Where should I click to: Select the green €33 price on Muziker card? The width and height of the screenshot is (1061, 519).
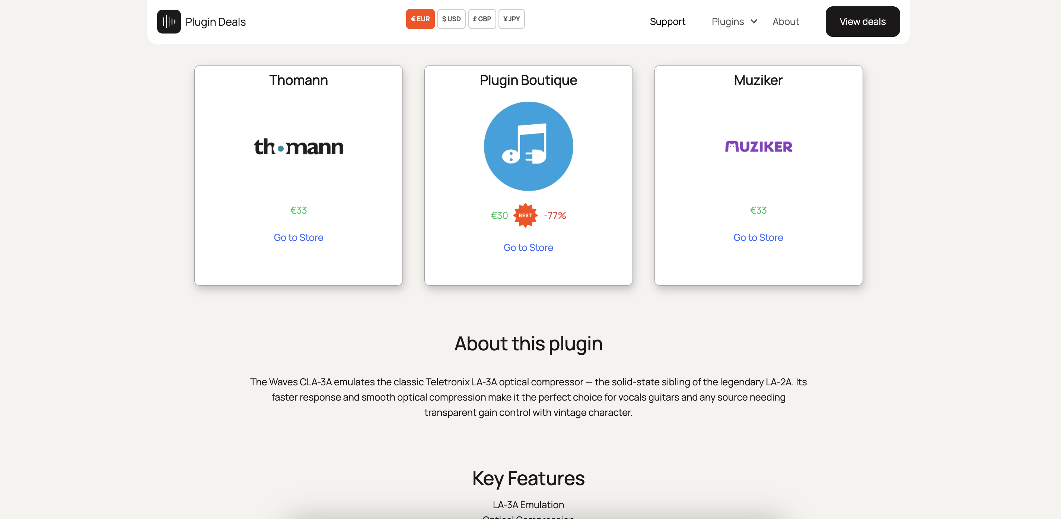(758, 210)
